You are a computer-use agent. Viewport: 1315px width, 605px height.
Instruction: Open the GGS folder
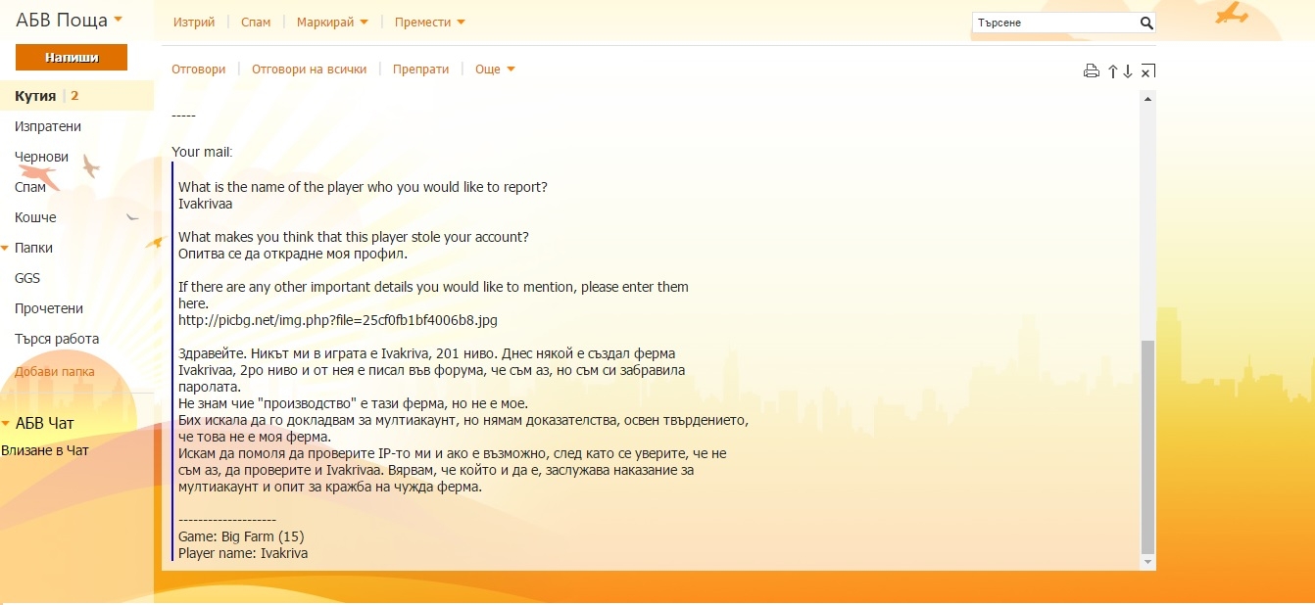tap(27, 278)
